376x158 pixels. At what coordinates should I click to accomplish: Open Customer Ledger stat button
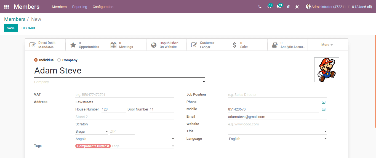(207, 45)
